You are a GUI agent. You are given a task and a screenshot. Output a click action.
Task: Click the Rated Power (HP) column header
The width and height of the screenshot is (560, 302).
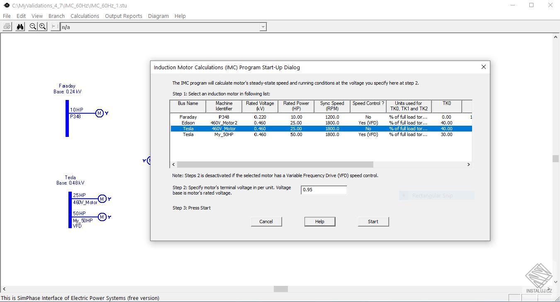click(x=296, y=106)
